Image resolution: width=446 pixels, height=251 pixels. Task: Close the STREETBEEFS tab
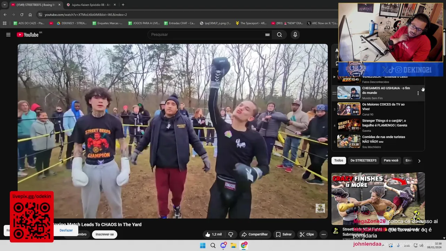coord(59,5)
